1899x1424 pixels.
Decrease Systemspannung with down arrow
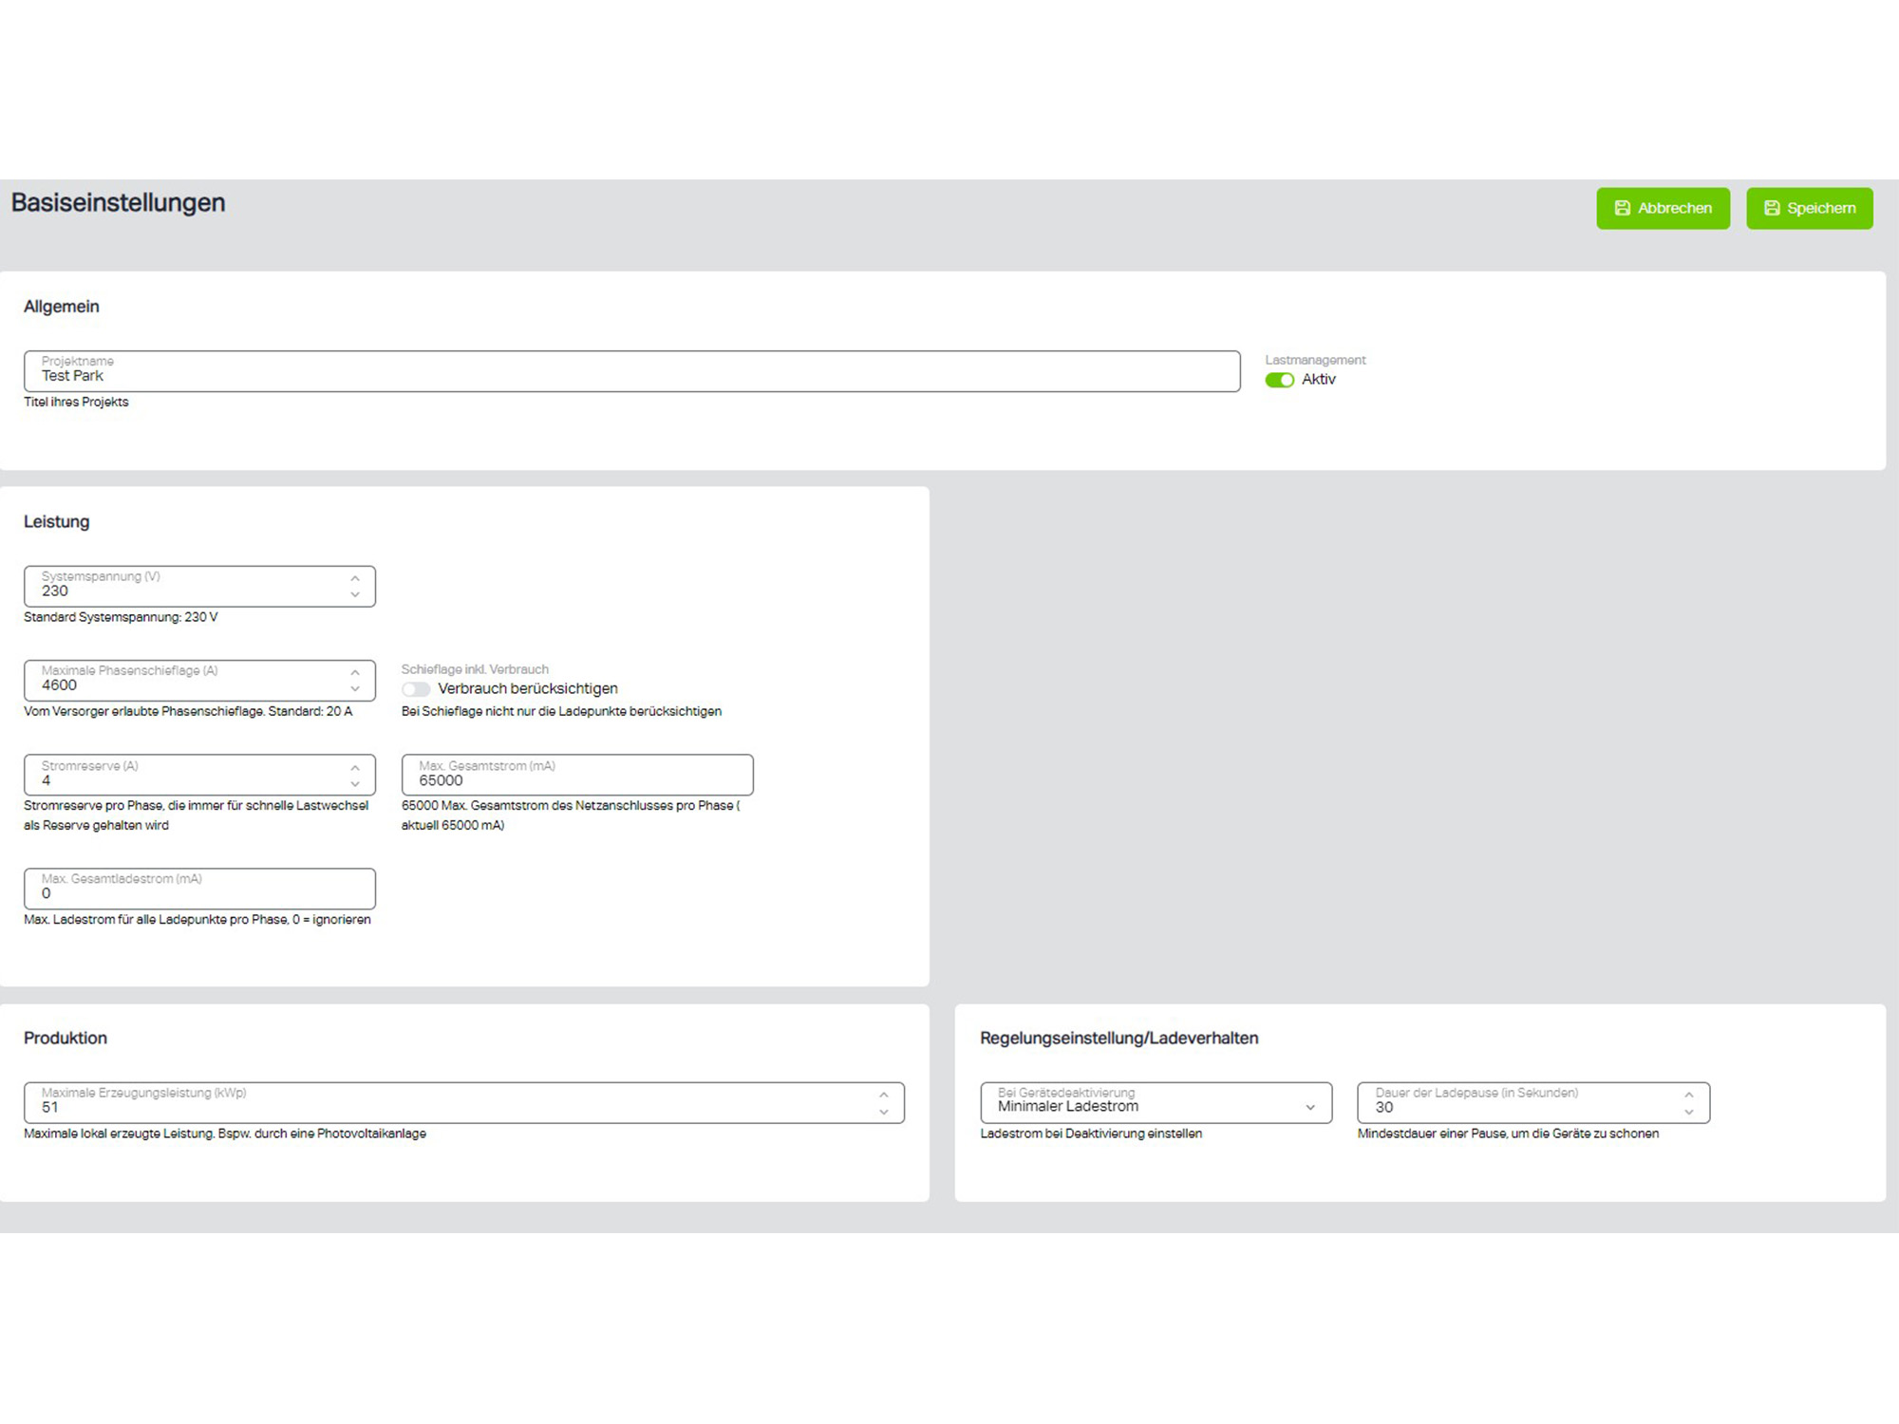(355, 595)
